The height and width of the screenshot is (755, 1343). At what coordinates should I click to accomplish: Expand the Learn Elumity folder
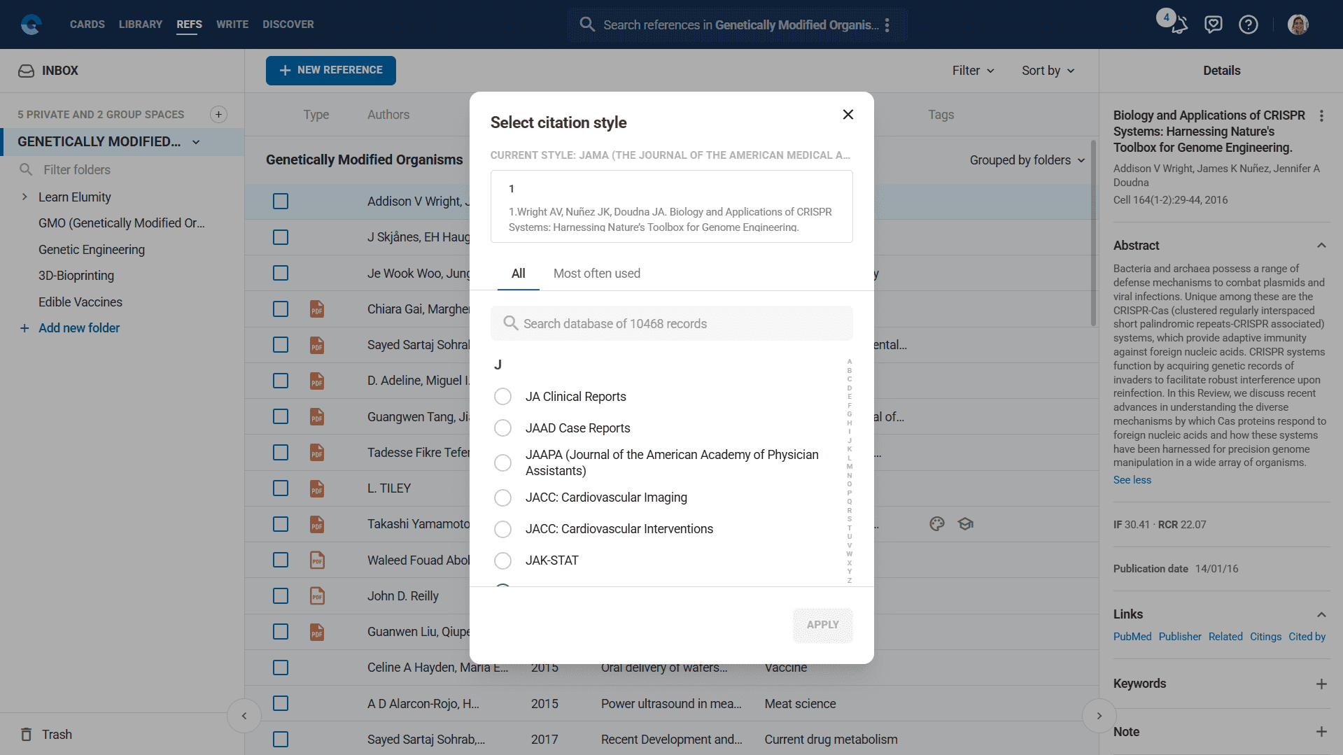pos(24,197)
